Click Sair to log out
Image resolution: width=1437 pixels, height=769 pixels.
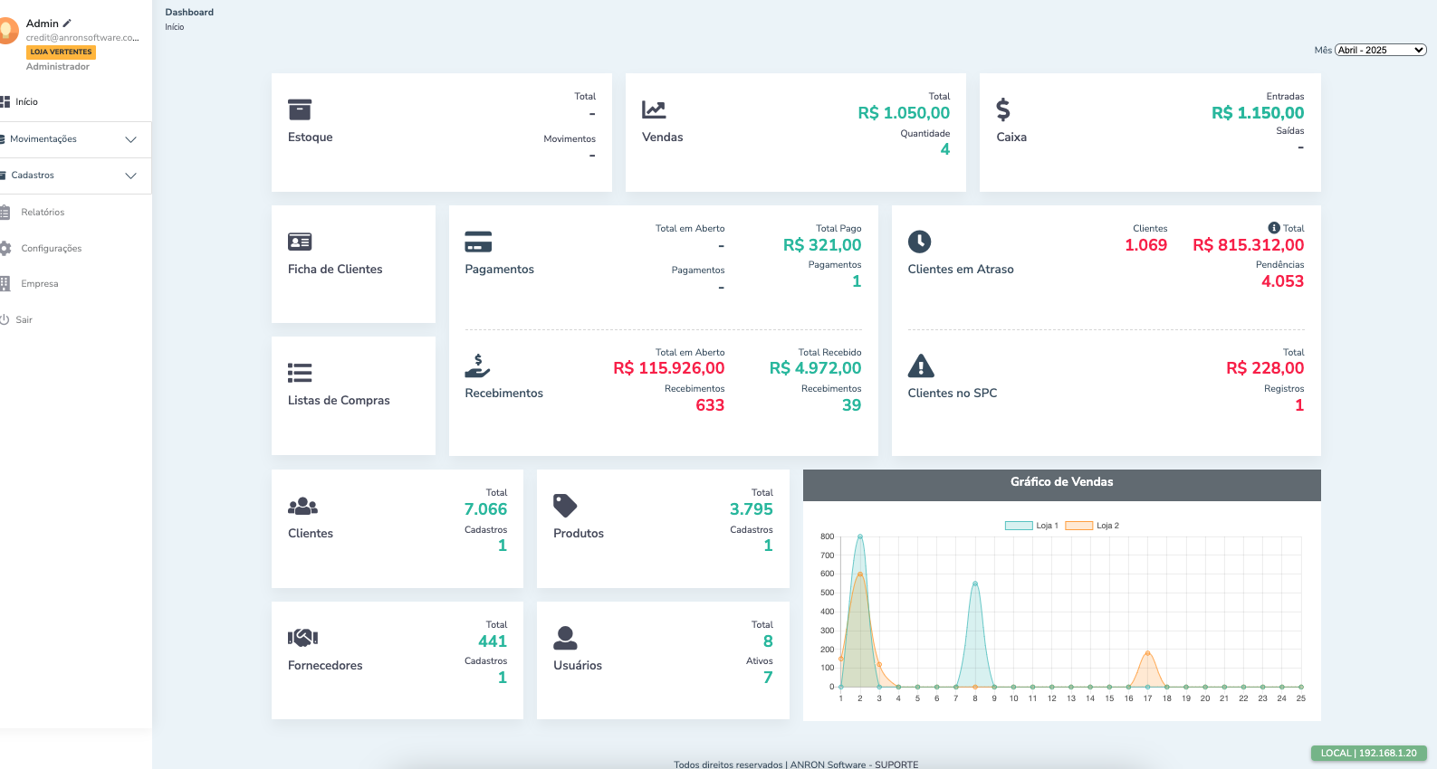(x=24, y=320)
